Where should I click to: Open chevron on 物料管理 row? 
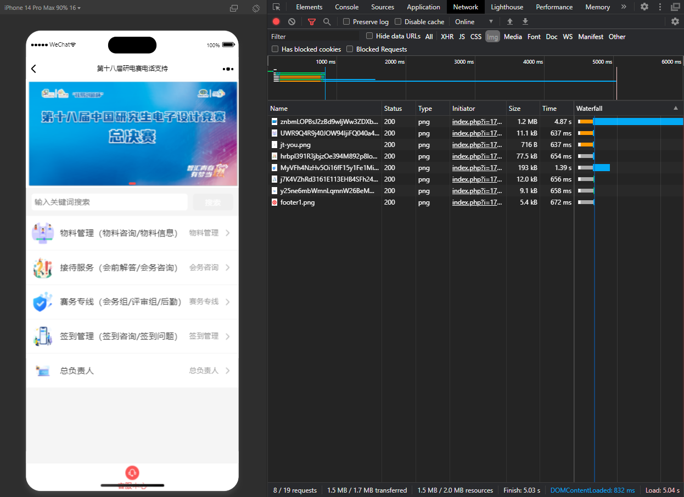(227, 233)
